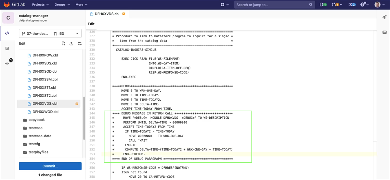Click the modified marker beside DFH0XVDS.cbl in tree
The height and width of the screenshot is (180, 390).
(x=77, y=104)
